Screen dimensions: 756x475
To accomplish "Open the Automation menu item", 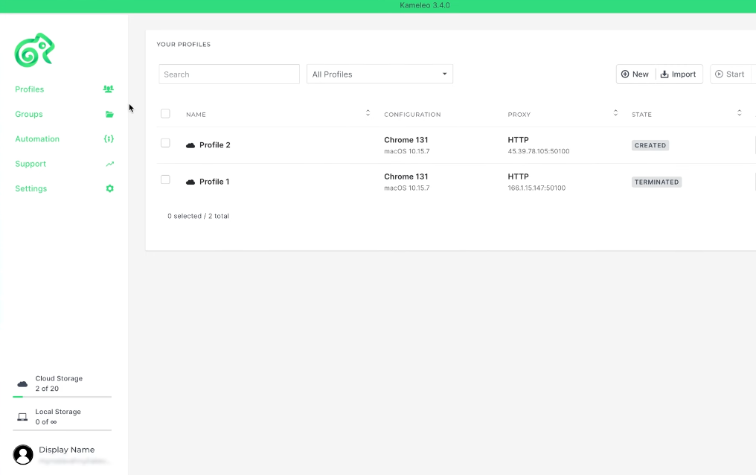I will pyautogui.click(x=37, y=139).
